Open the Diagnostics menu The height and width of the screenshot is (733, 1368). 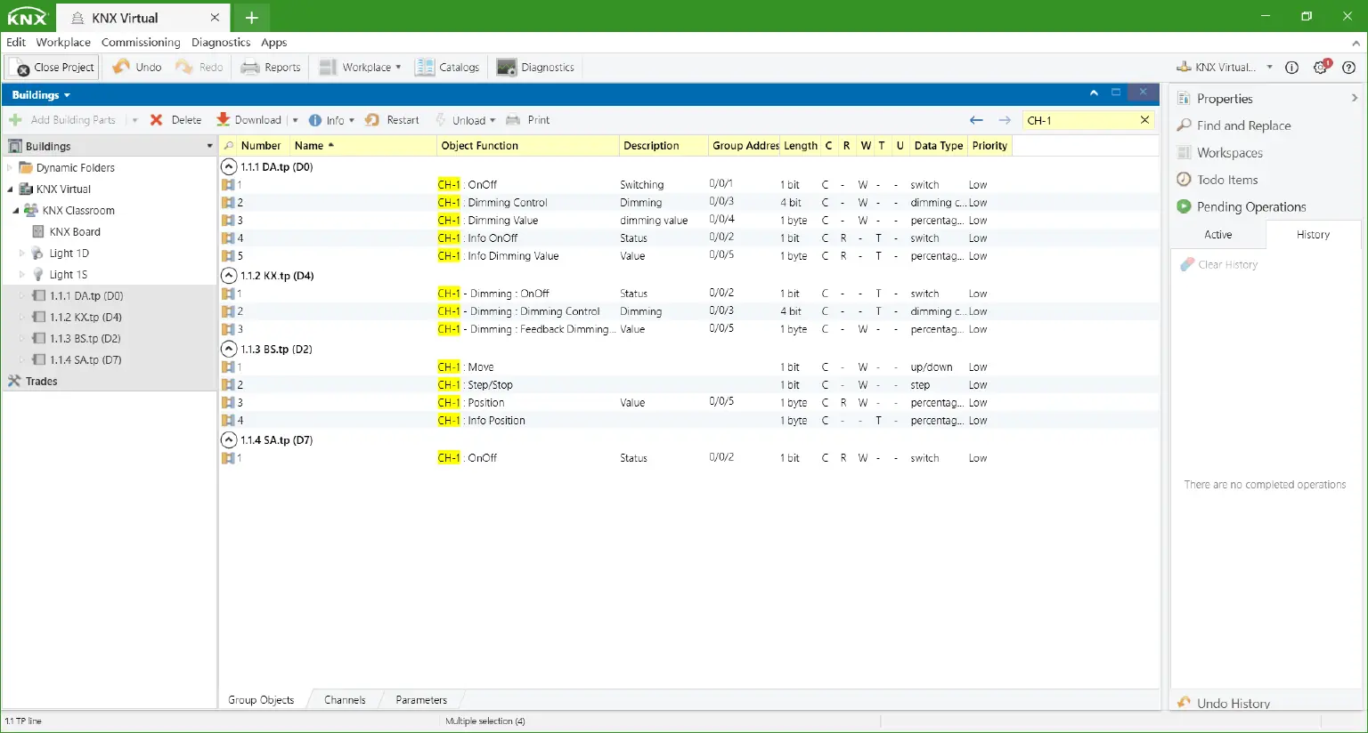click(x=220, y=42)
